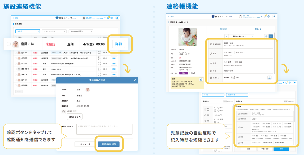Switch to the calendar view icon
This screenshot has width=304, height=155.
coord(266,36)
